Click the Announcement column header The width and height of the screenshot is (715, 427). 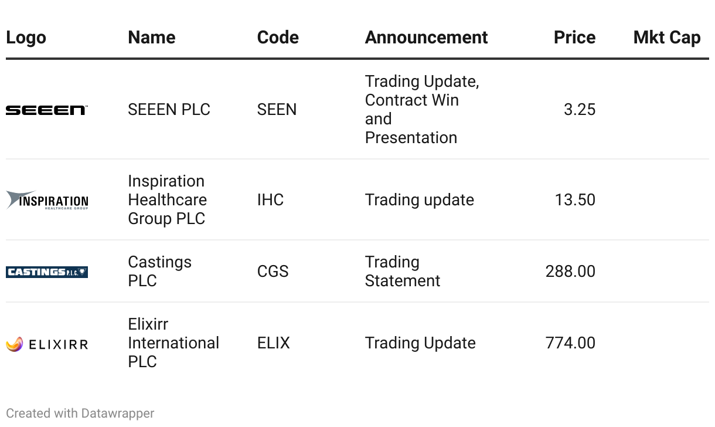click(x=426, y=38)
